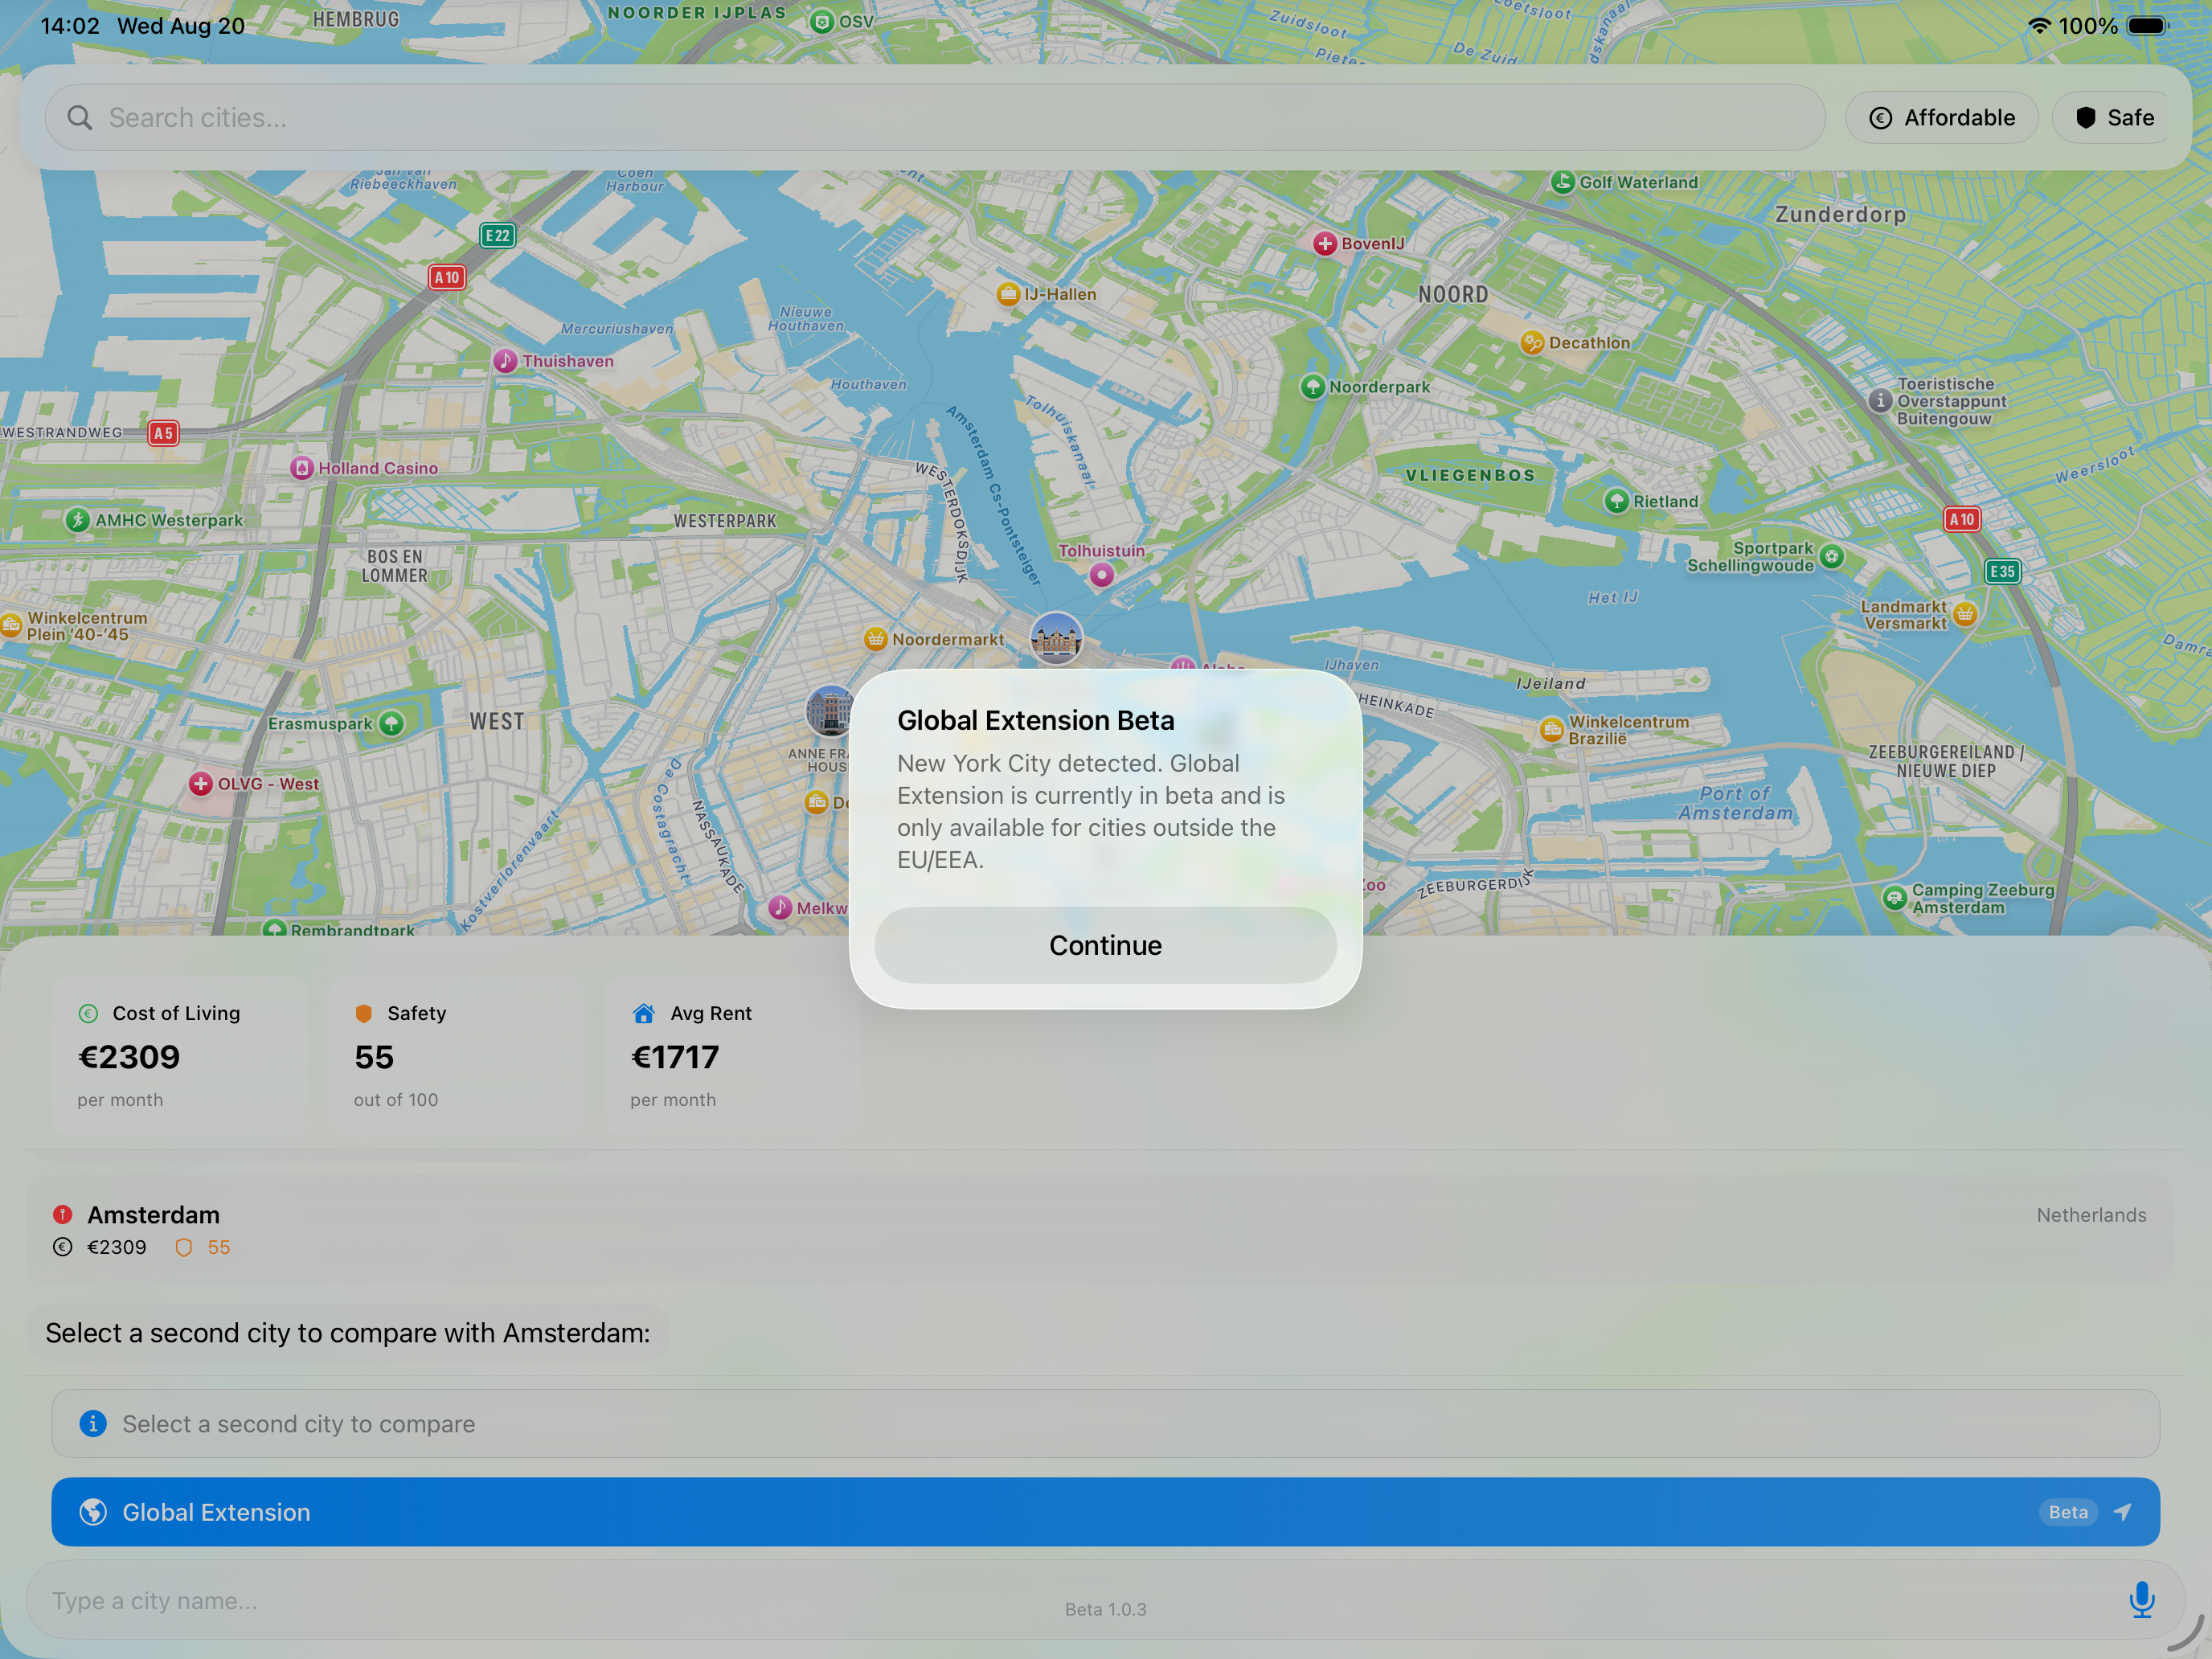Toggle the Safe filter chip
Screen dimensions: 2212x1659
(x=2113, y=118)
